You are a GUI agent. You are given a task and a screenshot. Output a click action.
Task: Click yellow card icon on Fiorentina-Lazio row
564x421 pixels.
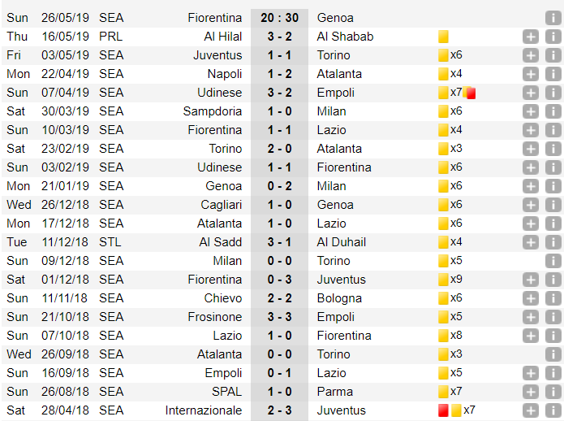(443, 130)
